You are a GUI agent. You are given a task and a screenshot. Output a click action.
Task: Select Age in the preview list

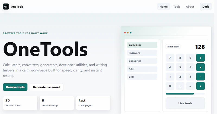coord(142,69)
